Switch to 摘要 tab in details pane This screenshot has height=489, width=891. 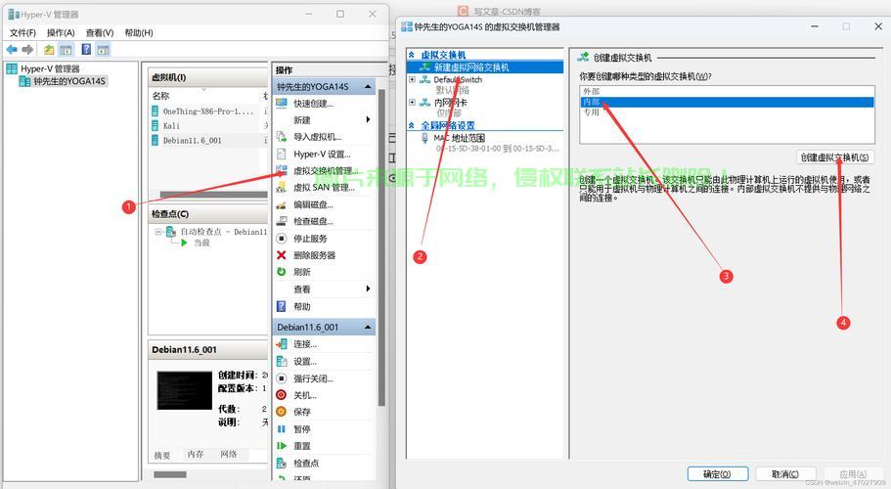(x=162, y=456)
